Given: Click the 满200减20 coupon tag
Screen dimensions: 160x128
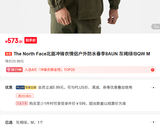Looking at the screenshot, I should [25, 96].
